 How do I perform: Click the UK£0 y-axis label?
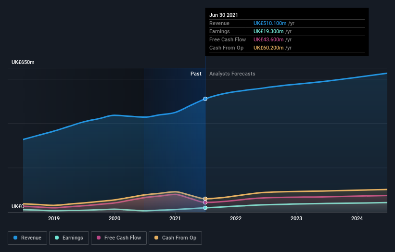[18, 206]
